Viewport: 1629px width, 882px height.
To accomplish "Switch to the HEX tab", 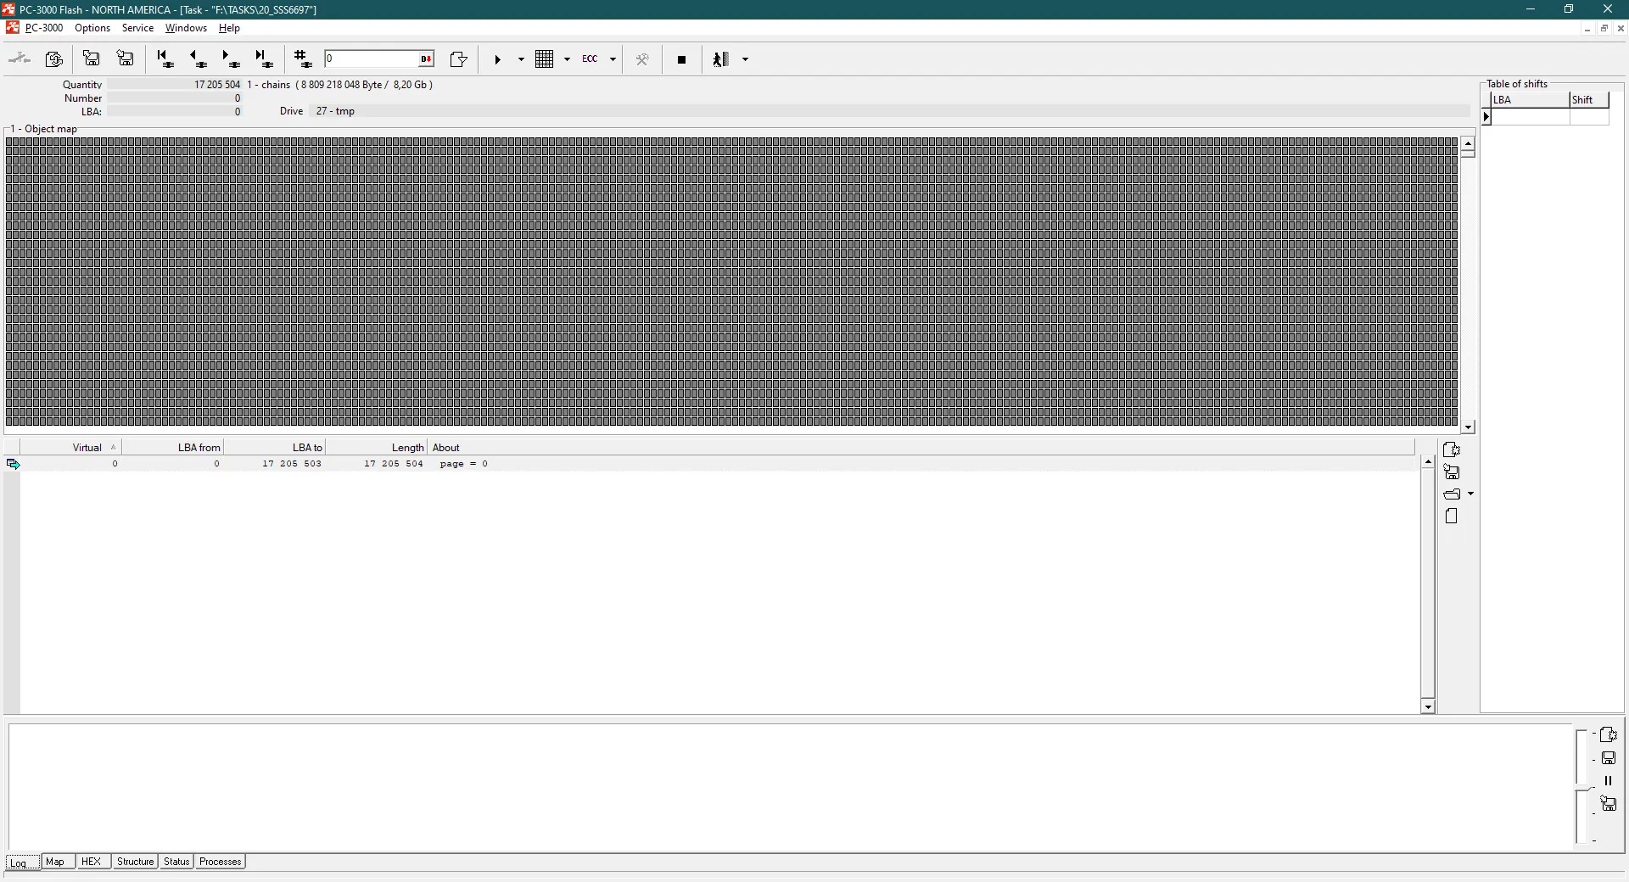I will tap(91, 862).
